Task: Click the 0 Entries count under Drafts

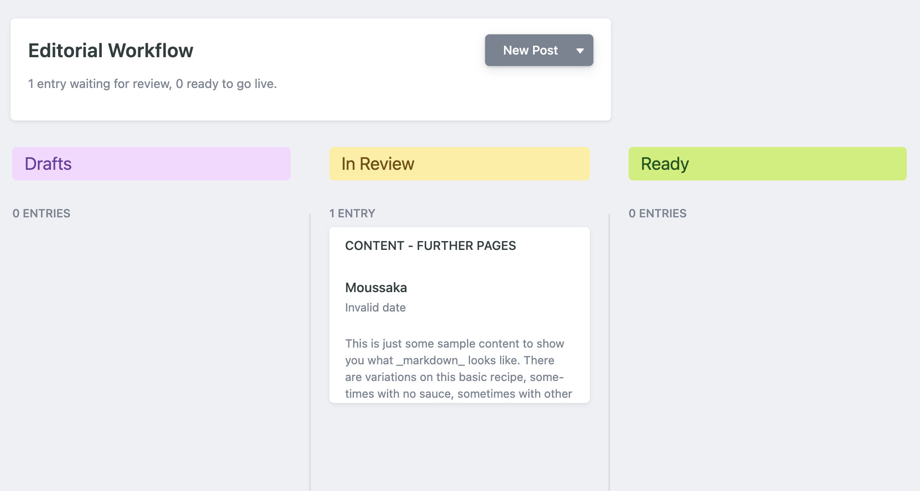Action: (41, 213)
